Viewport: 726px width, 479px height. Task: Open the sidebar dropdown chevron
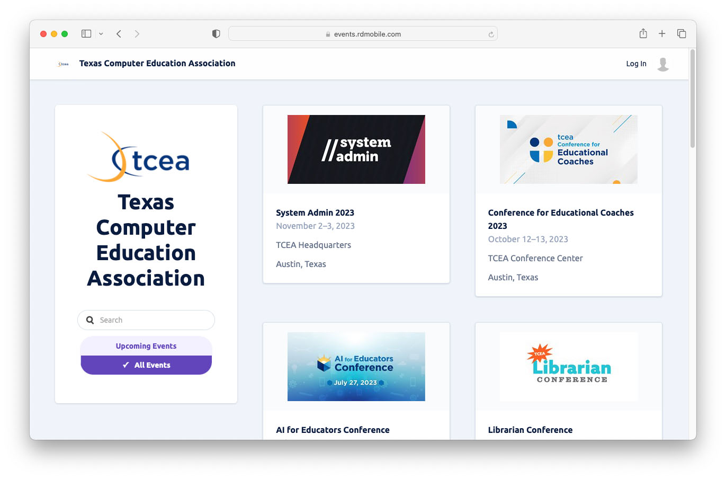[x=101, y=34]
